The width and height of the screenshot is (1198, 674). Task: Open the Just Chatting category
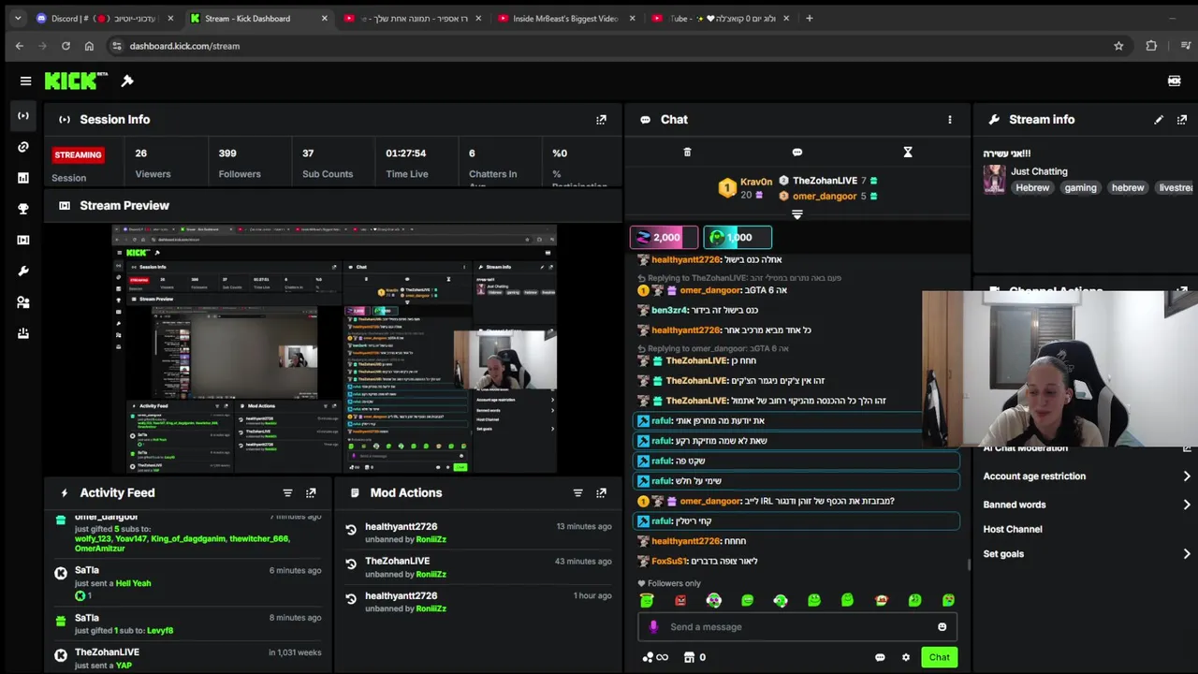pyautogui.click(x=1039, y=171)
